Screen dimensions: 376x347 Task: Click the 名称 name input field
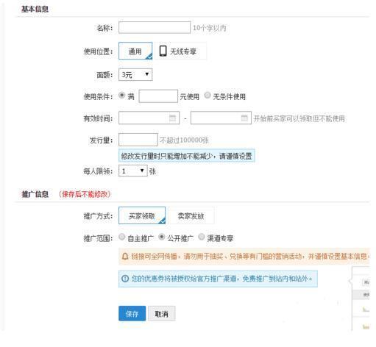[x=155, y=27]
